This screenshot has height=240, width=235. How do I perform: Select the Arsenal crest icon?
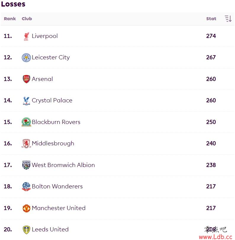point(26,79)
